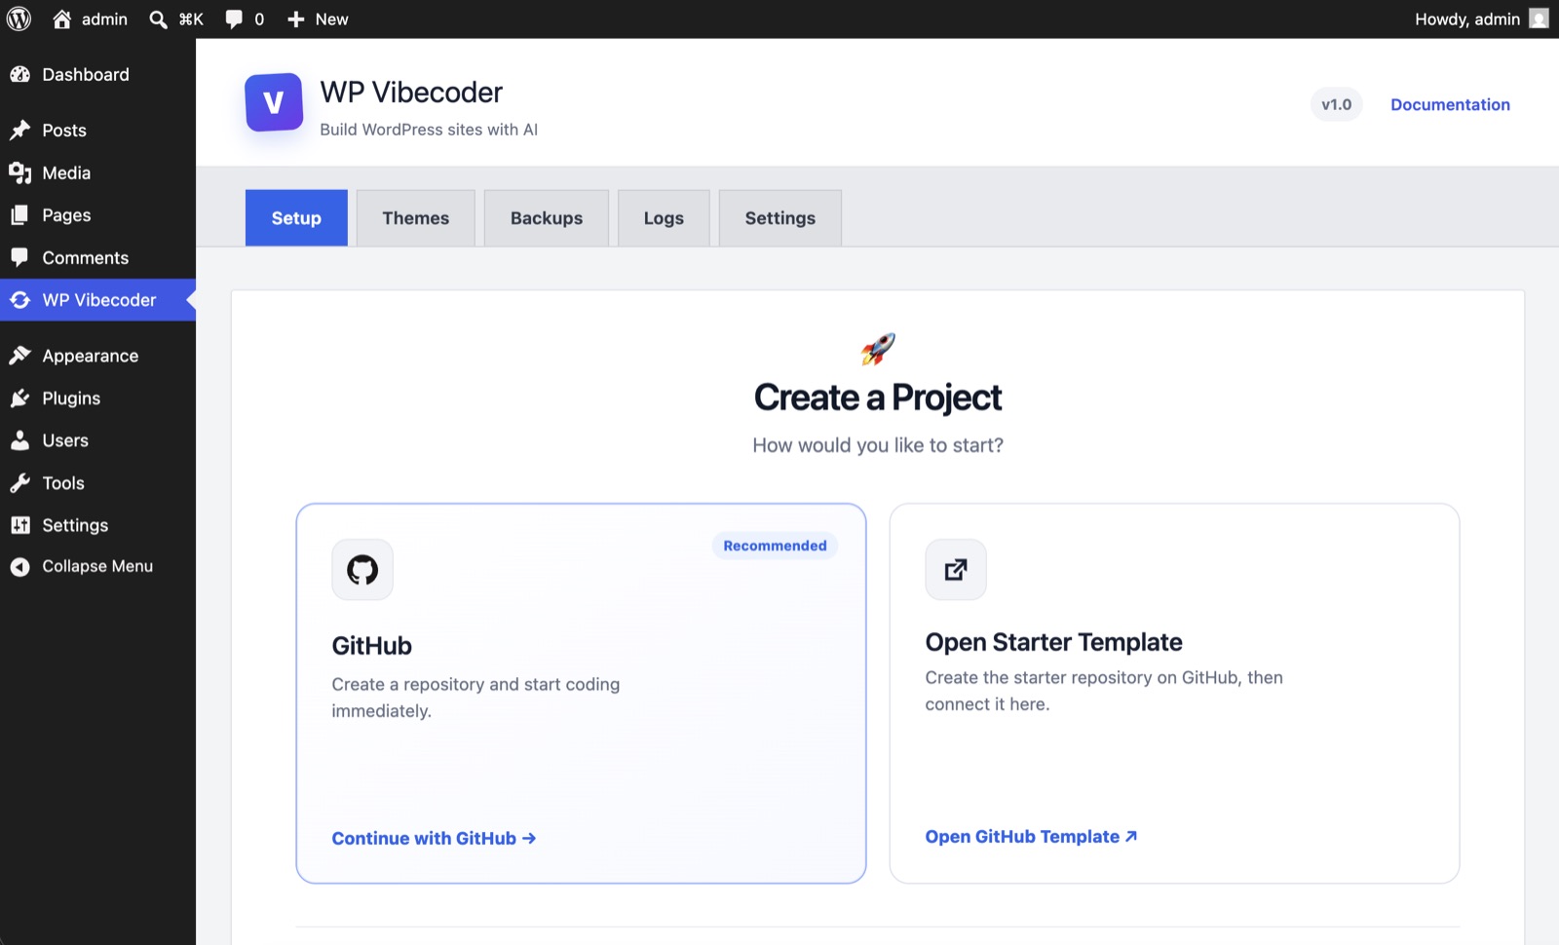
Task: Click the WP Vibecoder V logo
Action: coord(274,102)
